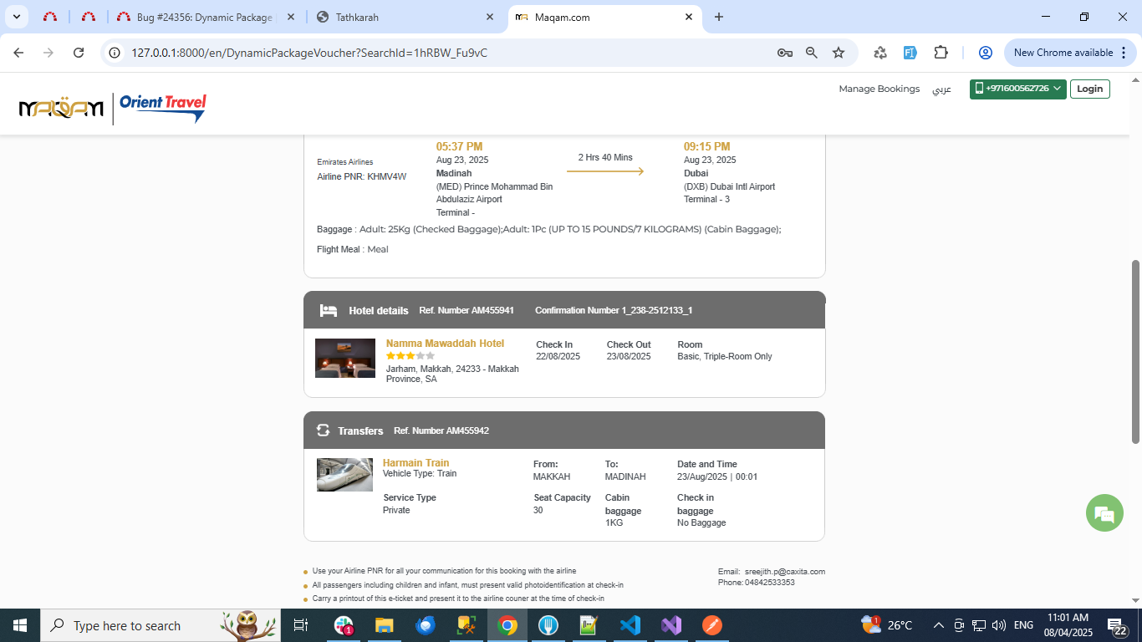Open the password manager key icon
This screenshot has height=642, width=1142.
point(784,52)
